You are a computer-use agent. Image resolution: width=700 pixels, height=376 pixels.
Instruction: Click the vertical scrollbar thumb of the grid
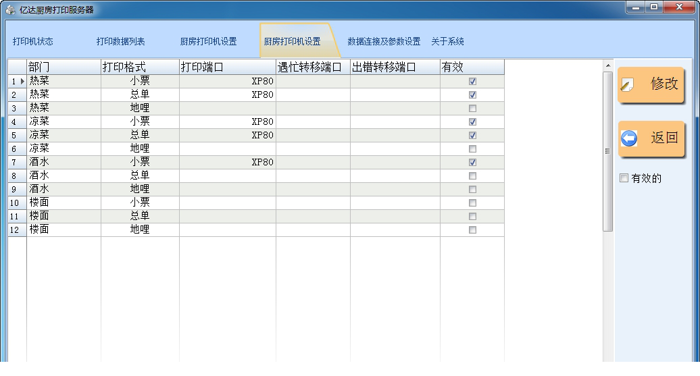coord(607,151)
